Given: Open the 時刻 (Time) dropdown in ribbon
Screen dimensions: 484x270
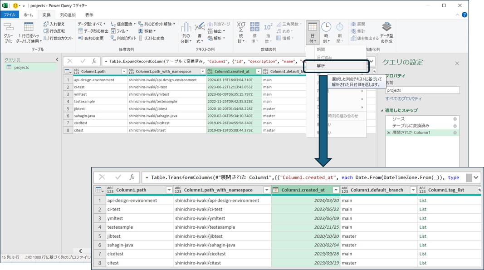Looking at the screenshot, I should click(326, 33).
